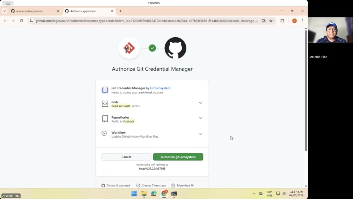
Task: Open a new browser tab
Action: tap(120, 11)
